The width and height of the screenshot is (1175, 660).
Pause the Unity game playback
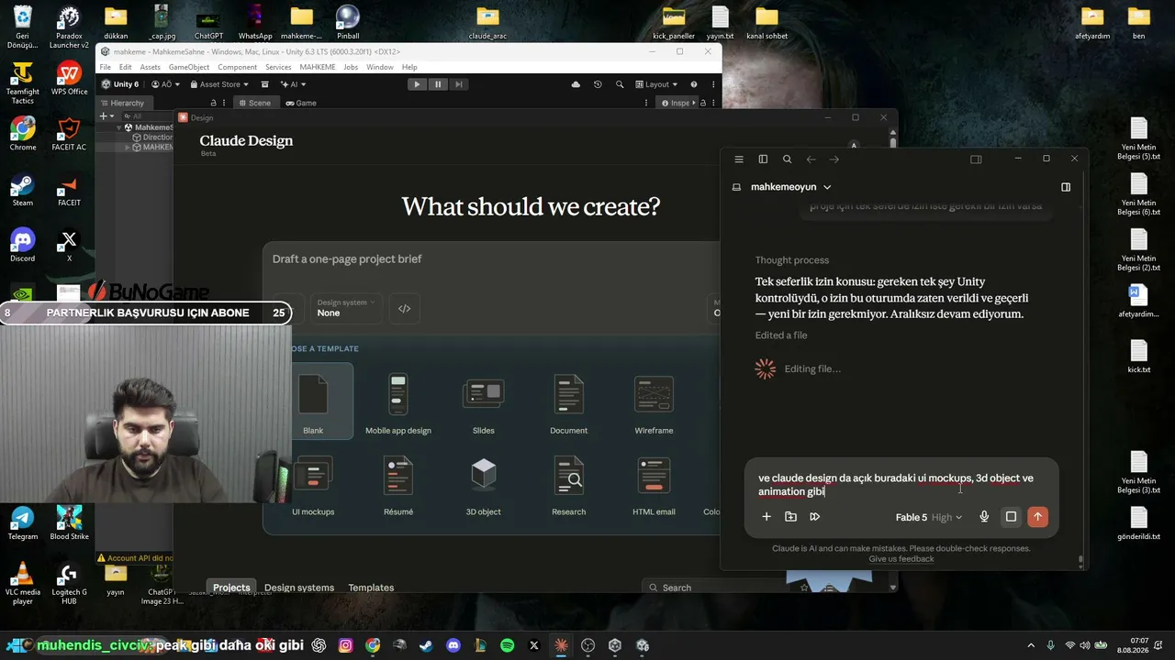[x=438, y=84]
